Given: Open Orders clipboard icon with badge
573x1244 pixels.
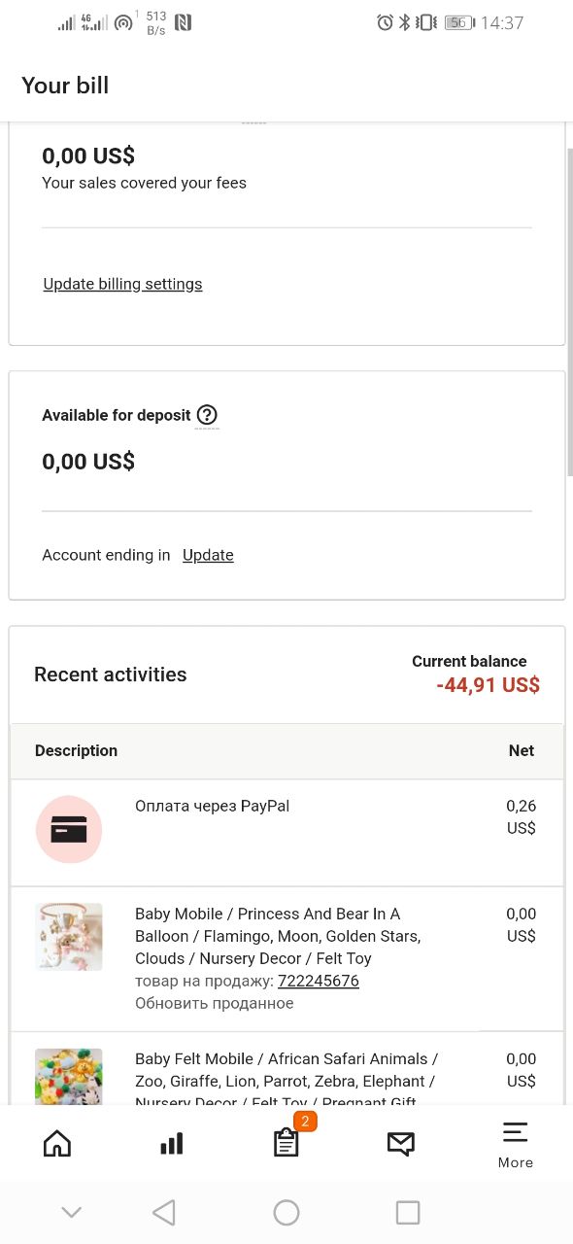Looking at the screenshot, I should [286, 1143].
